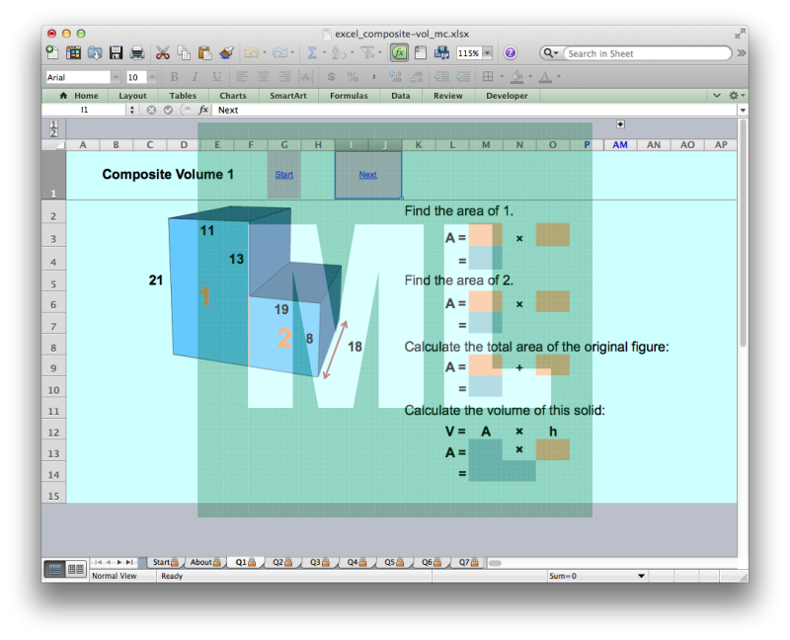Click the Cut scissors icon

click(162, 53)
